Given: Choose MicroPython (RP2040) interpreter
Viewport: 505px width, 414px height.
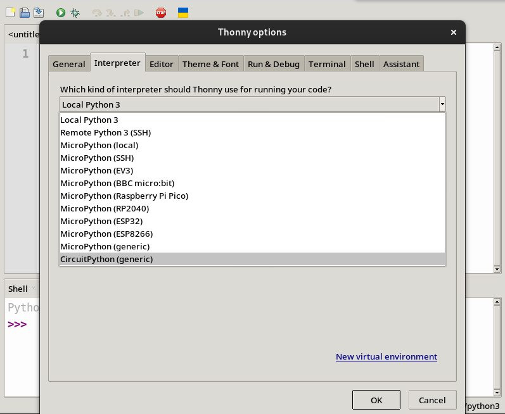Looking at the screenshot, I should (x=252, y=208).
